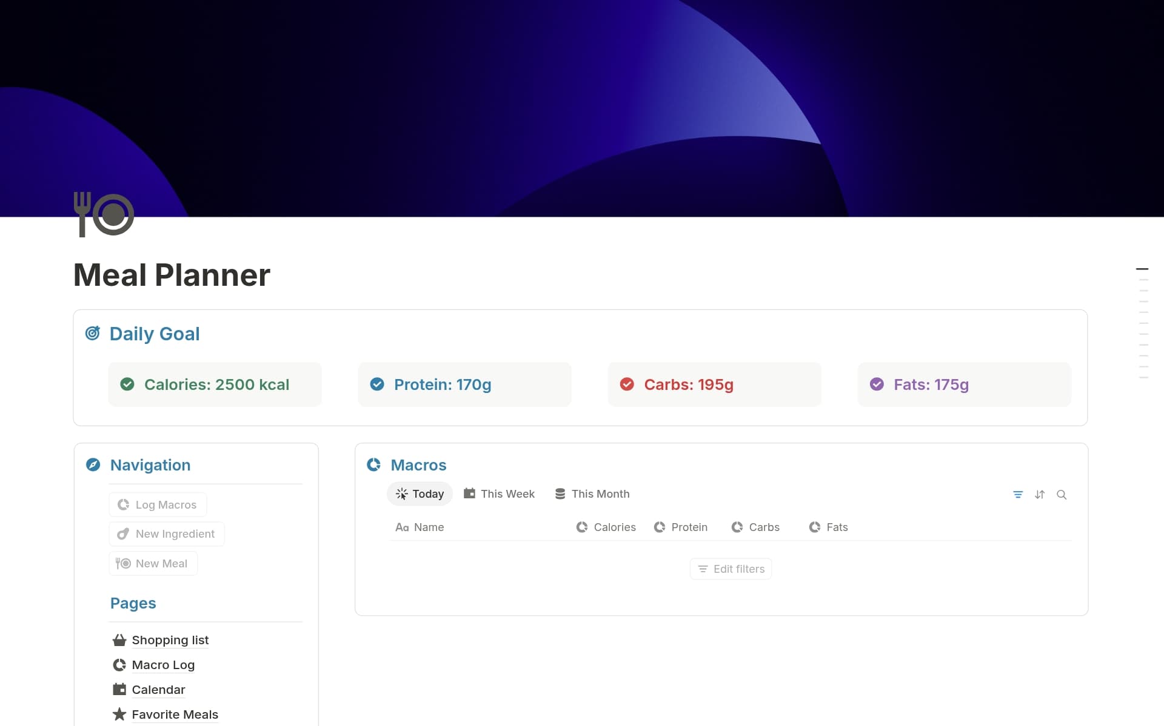Click the sort icon in the Macros table

[x=1040, y=494]
